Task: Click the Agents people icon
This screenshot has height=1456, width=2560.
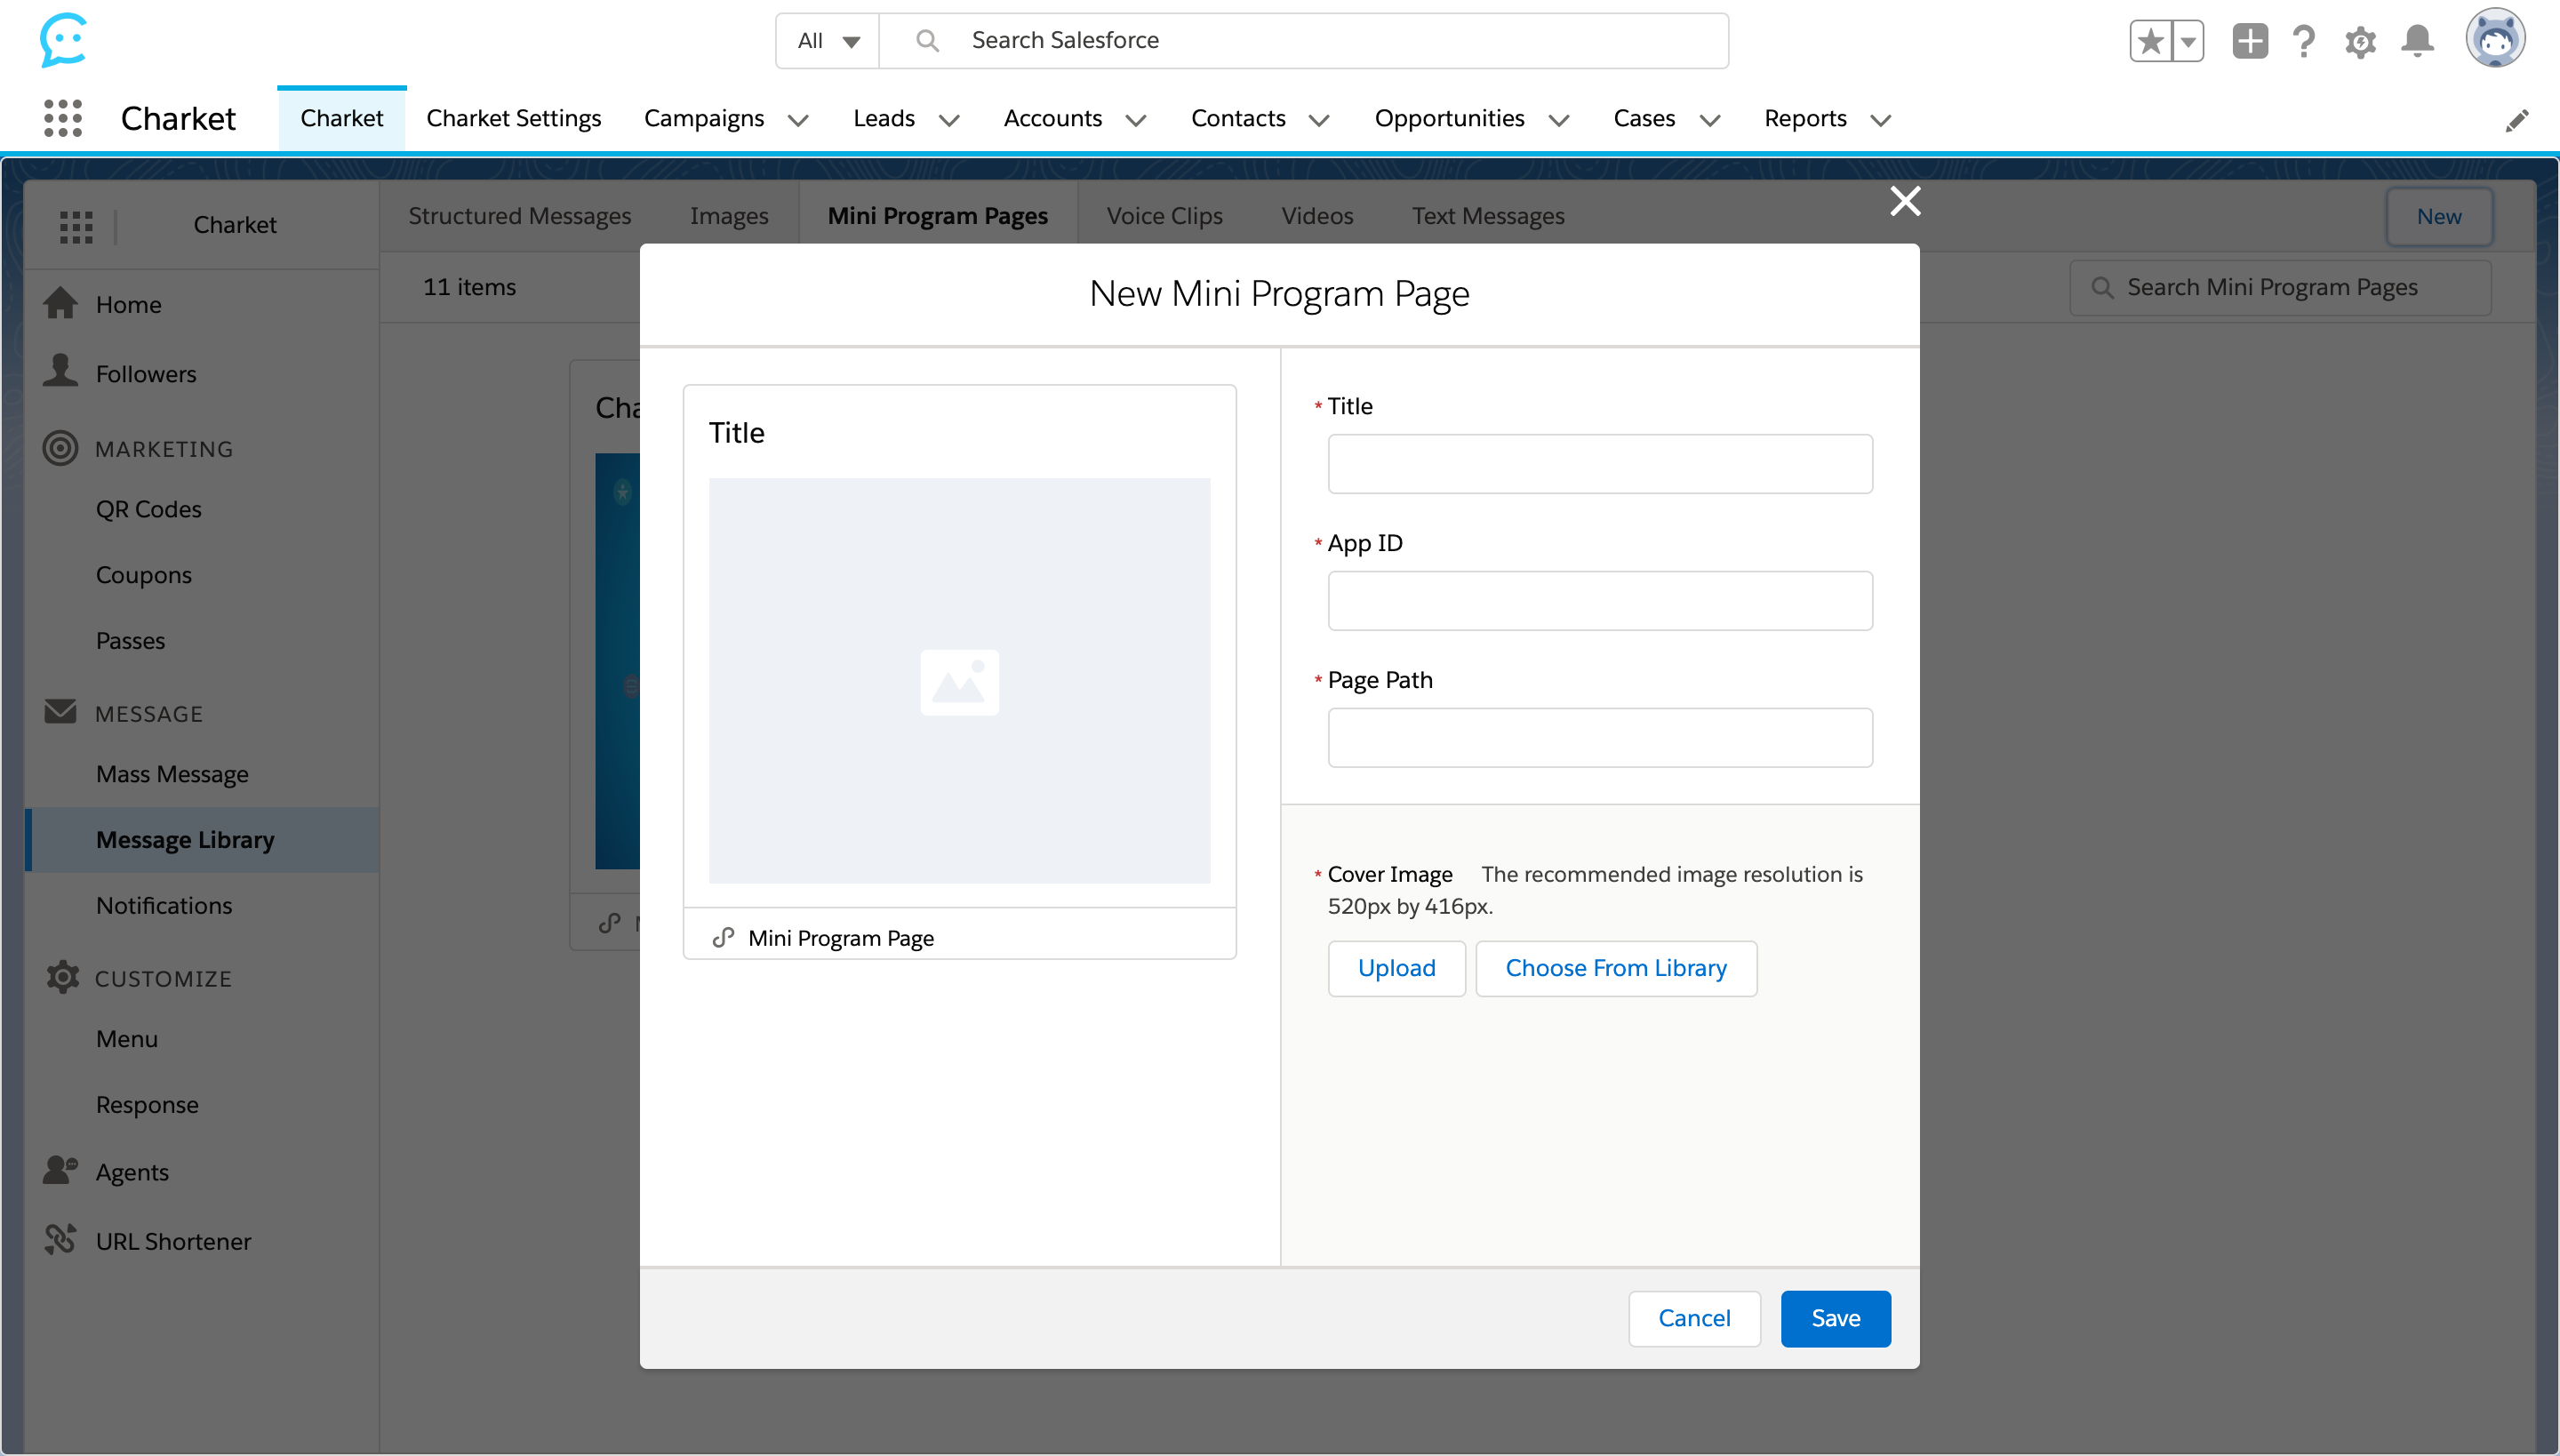Action: pos(60,1169)
